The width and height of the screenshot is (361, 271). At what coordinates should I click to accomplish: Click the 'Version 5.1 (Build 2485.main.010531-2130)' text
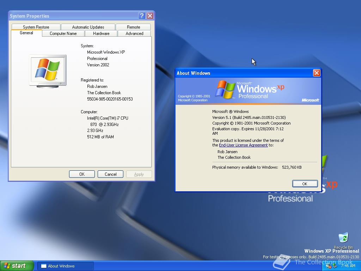pos(249,118)
